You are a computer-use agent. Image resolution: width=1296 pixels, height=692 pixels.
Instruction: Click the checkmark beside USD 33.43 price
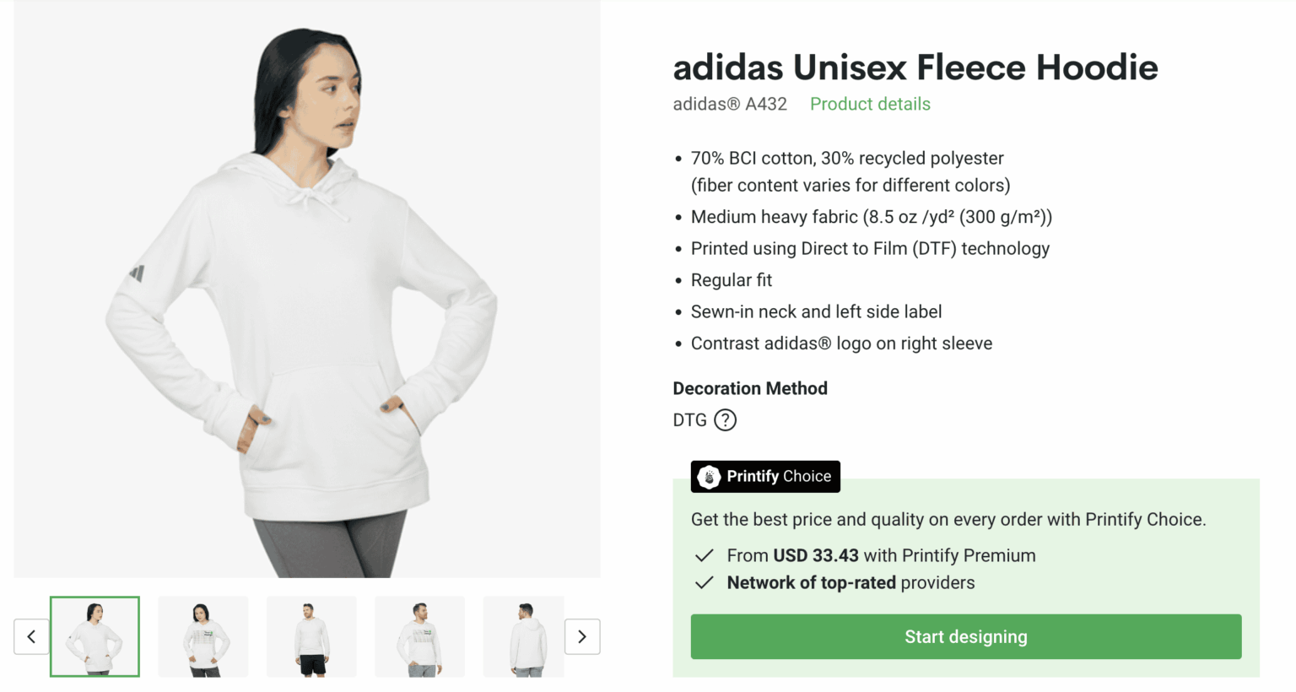click(704, 556)
